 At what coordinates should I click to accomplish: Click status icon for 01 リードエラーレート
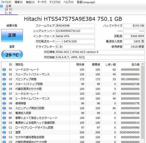[4, 69]
